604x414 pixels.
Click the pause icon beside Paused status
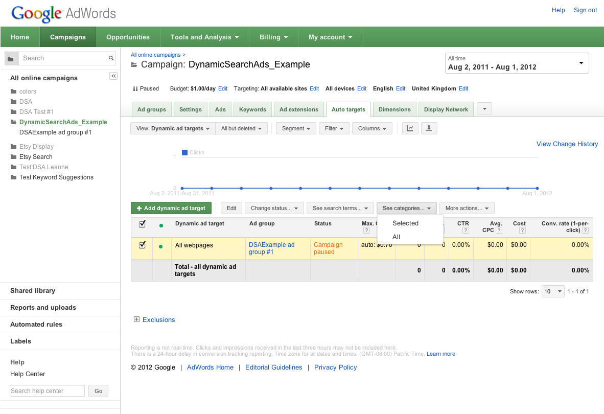click(135, 88)
